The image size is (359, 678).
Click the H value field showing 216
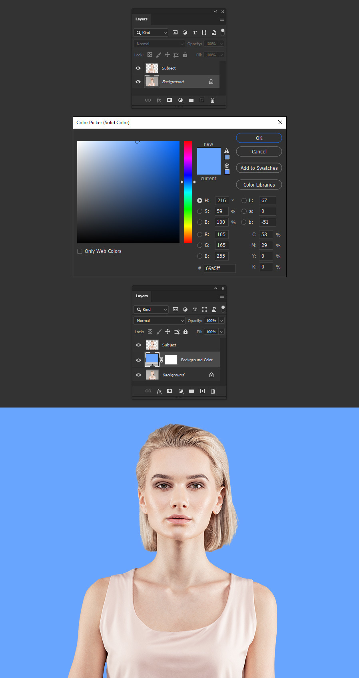pos(222,201)
